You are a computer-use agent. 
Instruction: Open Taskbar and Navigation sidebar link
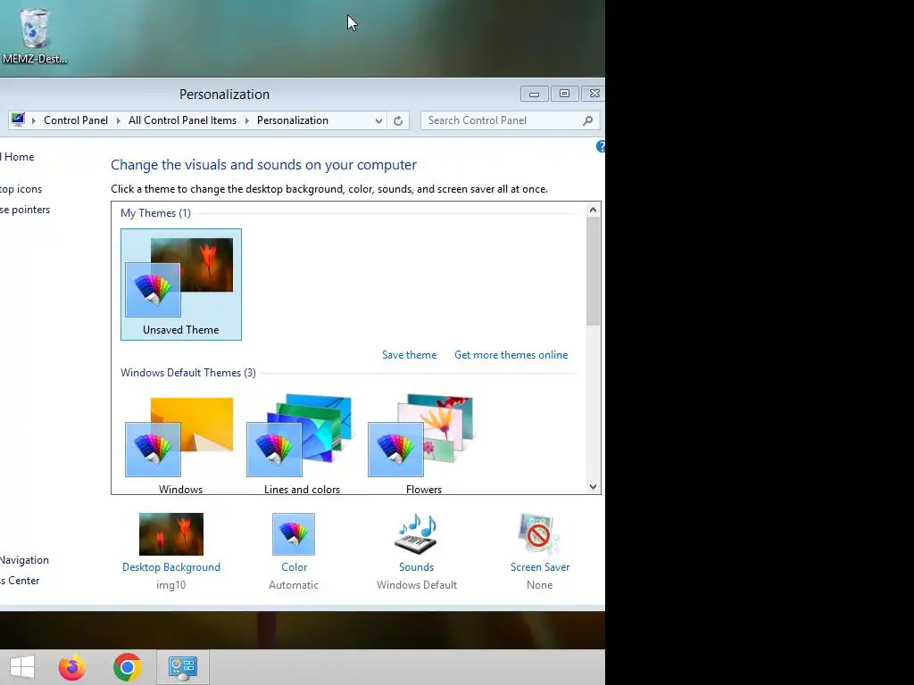(x=24, y=560)
